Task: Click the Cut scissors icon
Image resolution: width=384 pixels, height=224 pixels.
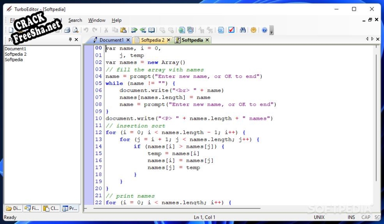Action: pyautogui.click(x=106, y=30)
